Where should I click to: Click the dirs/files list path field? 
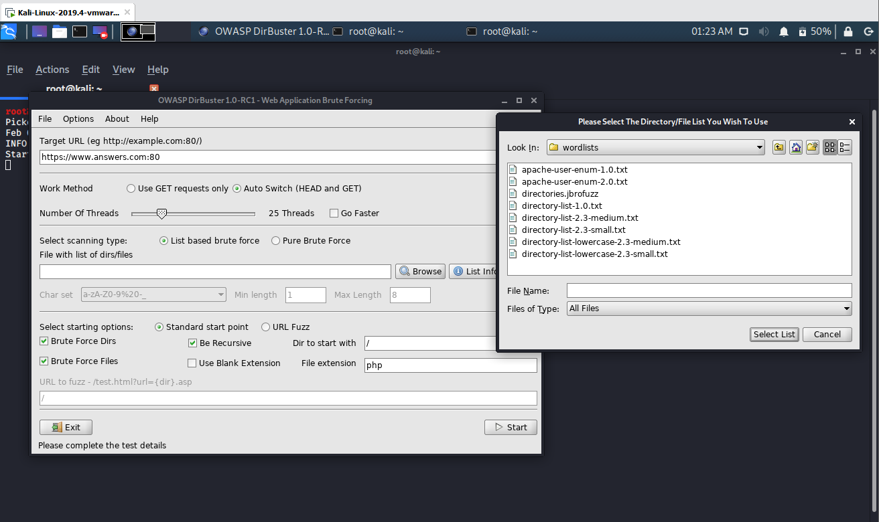tap(215, 272)
